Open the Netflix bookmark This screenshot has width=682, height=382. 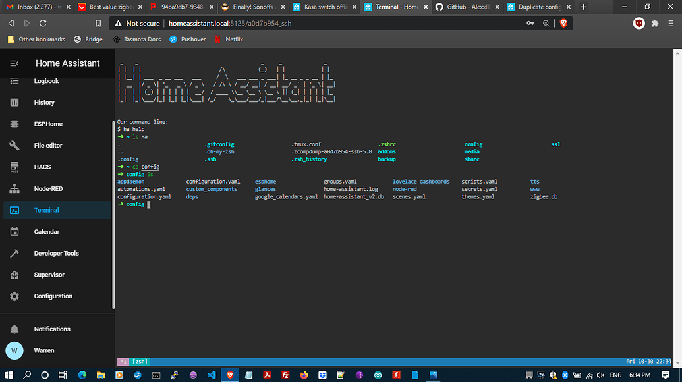229,39
